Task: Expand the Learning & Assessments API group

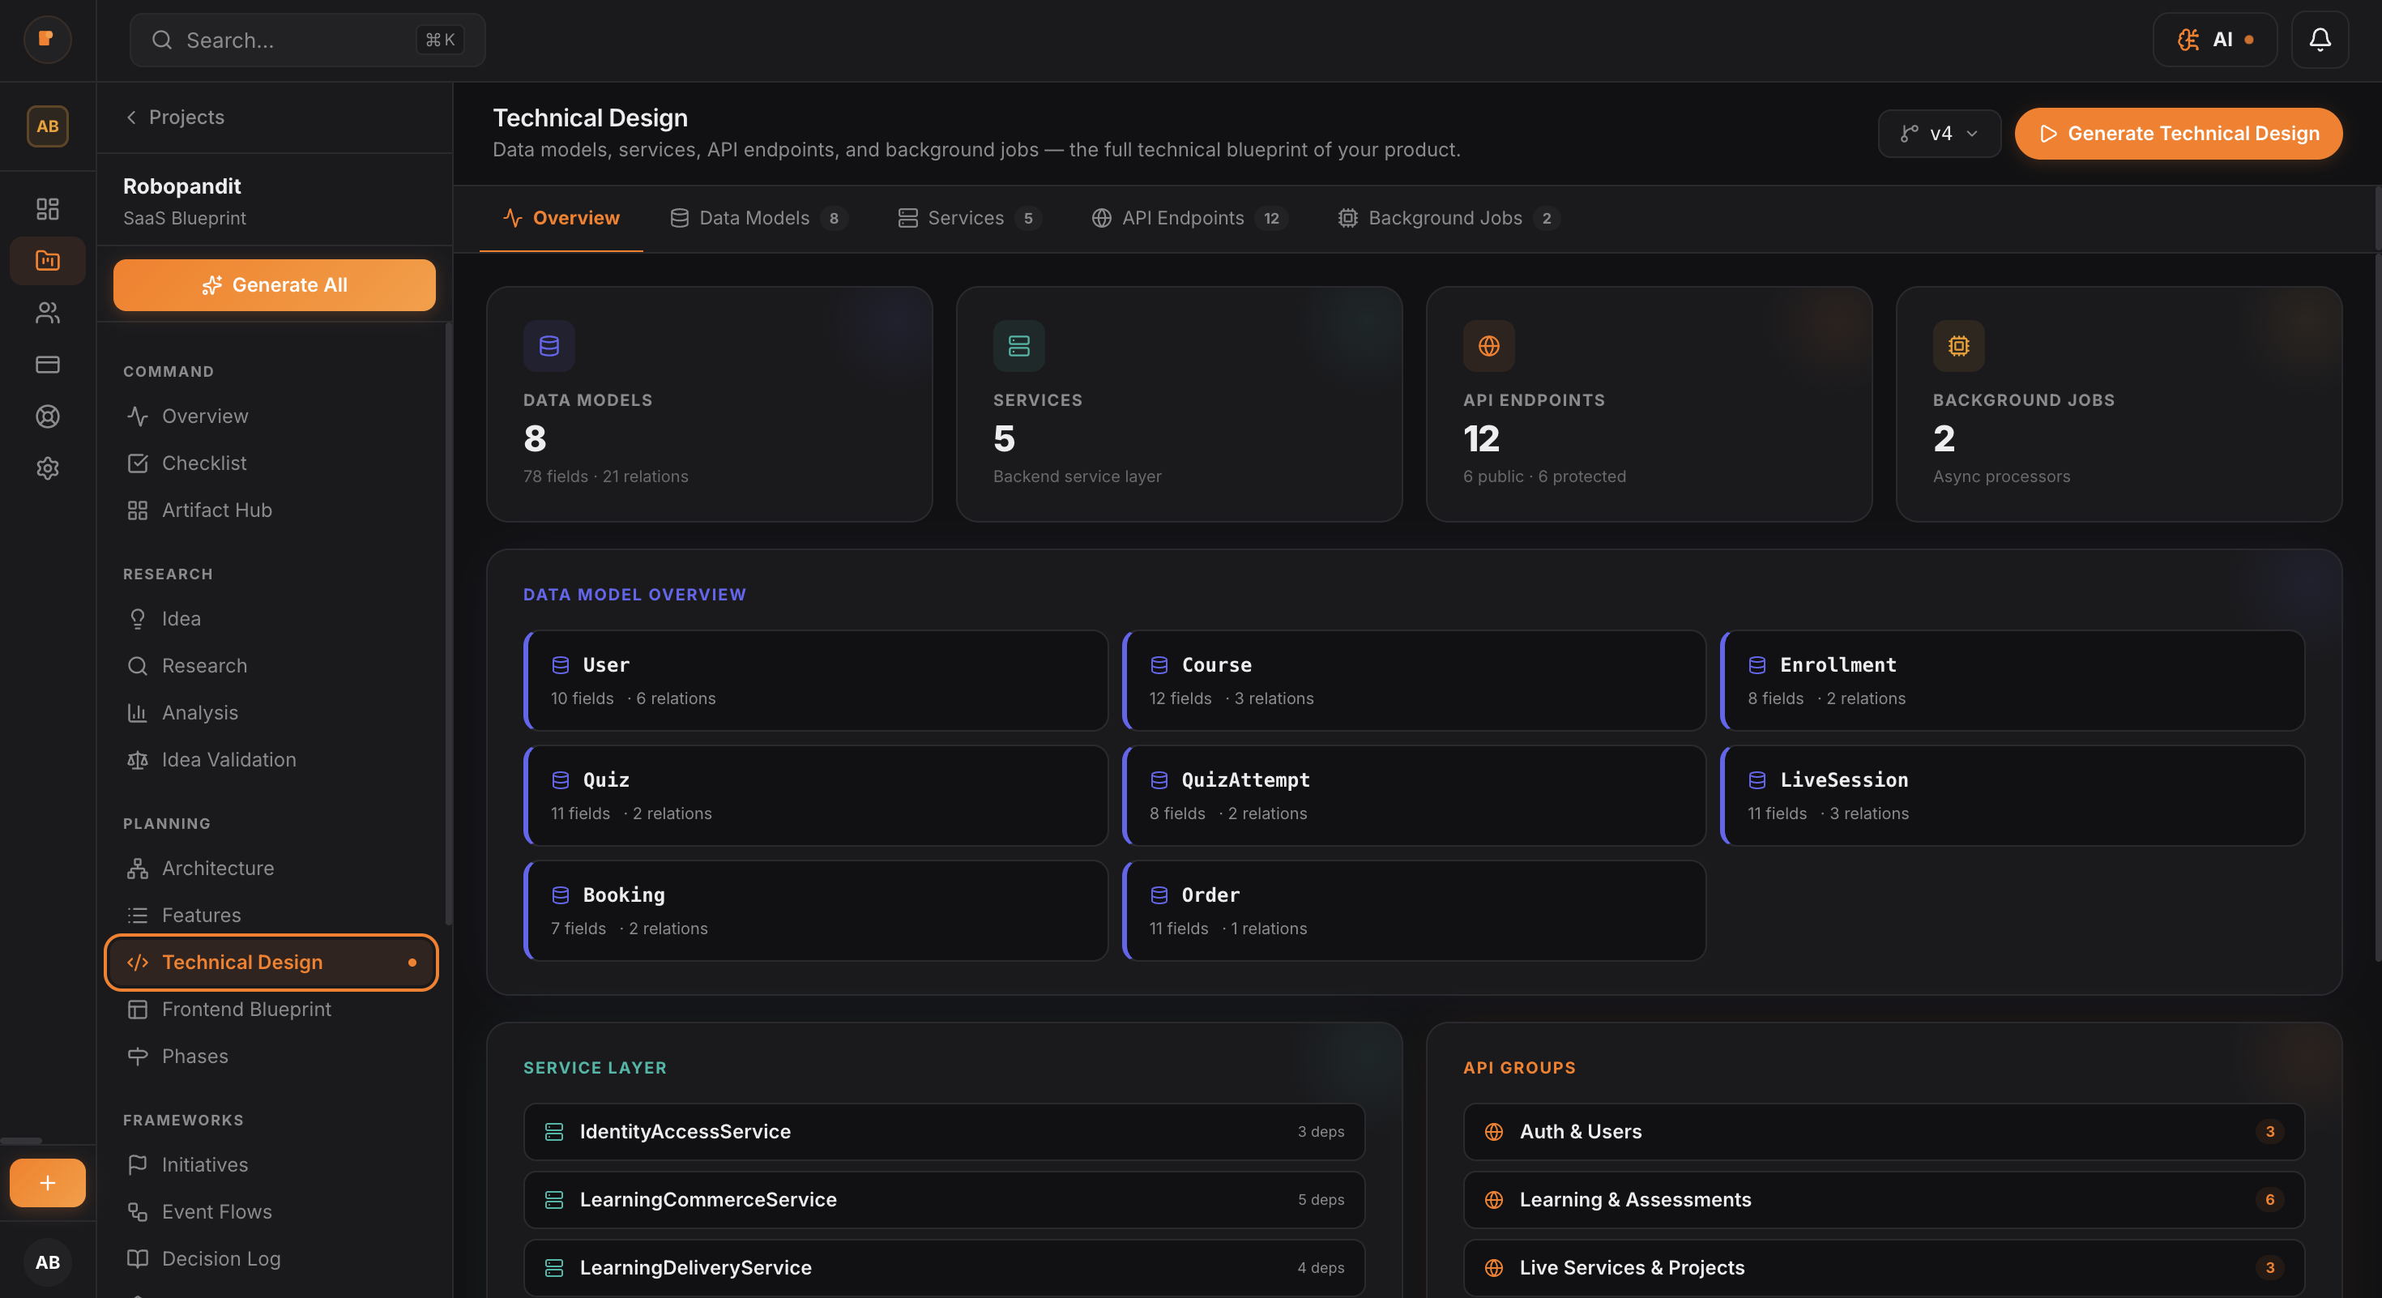Action: pyautogui.click(x=1883, y=1200)
